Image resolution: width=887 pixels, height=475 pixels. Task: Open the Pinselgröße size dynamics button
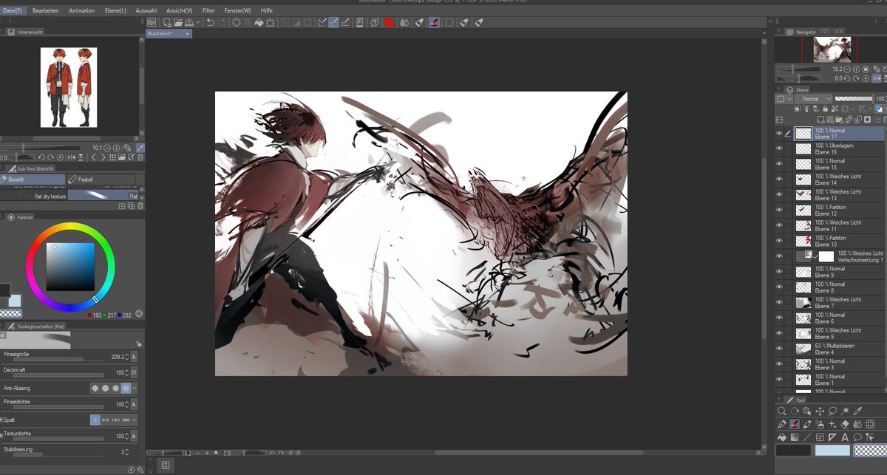tap(135, 357)
